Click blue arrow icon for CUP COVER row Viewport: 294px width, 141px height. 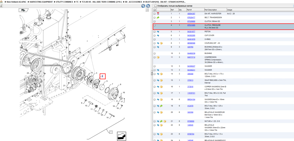coord(158,35)
